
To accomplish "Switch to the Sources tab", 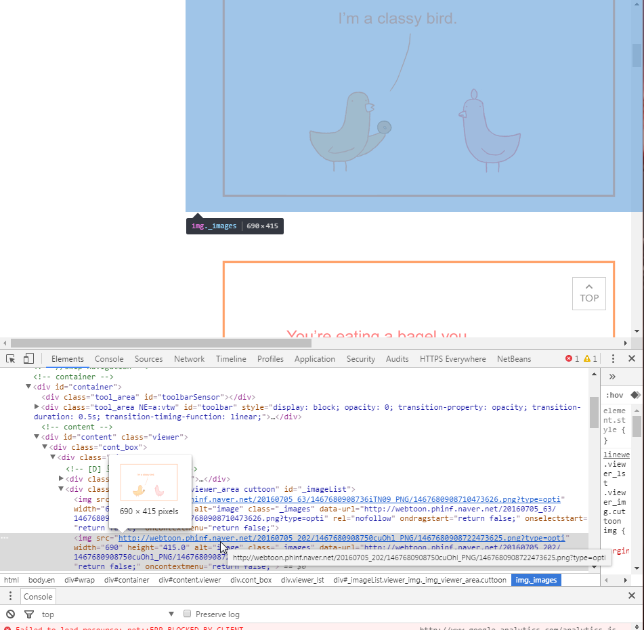I will click(x=149, y=359).
